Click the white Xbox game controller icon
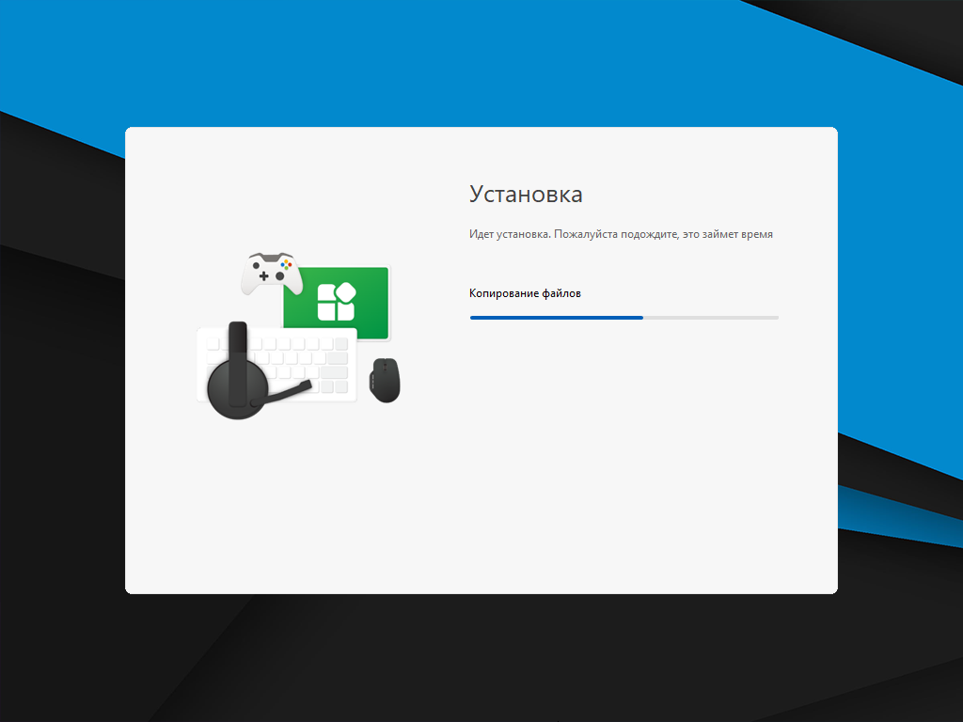 point(271,273)
